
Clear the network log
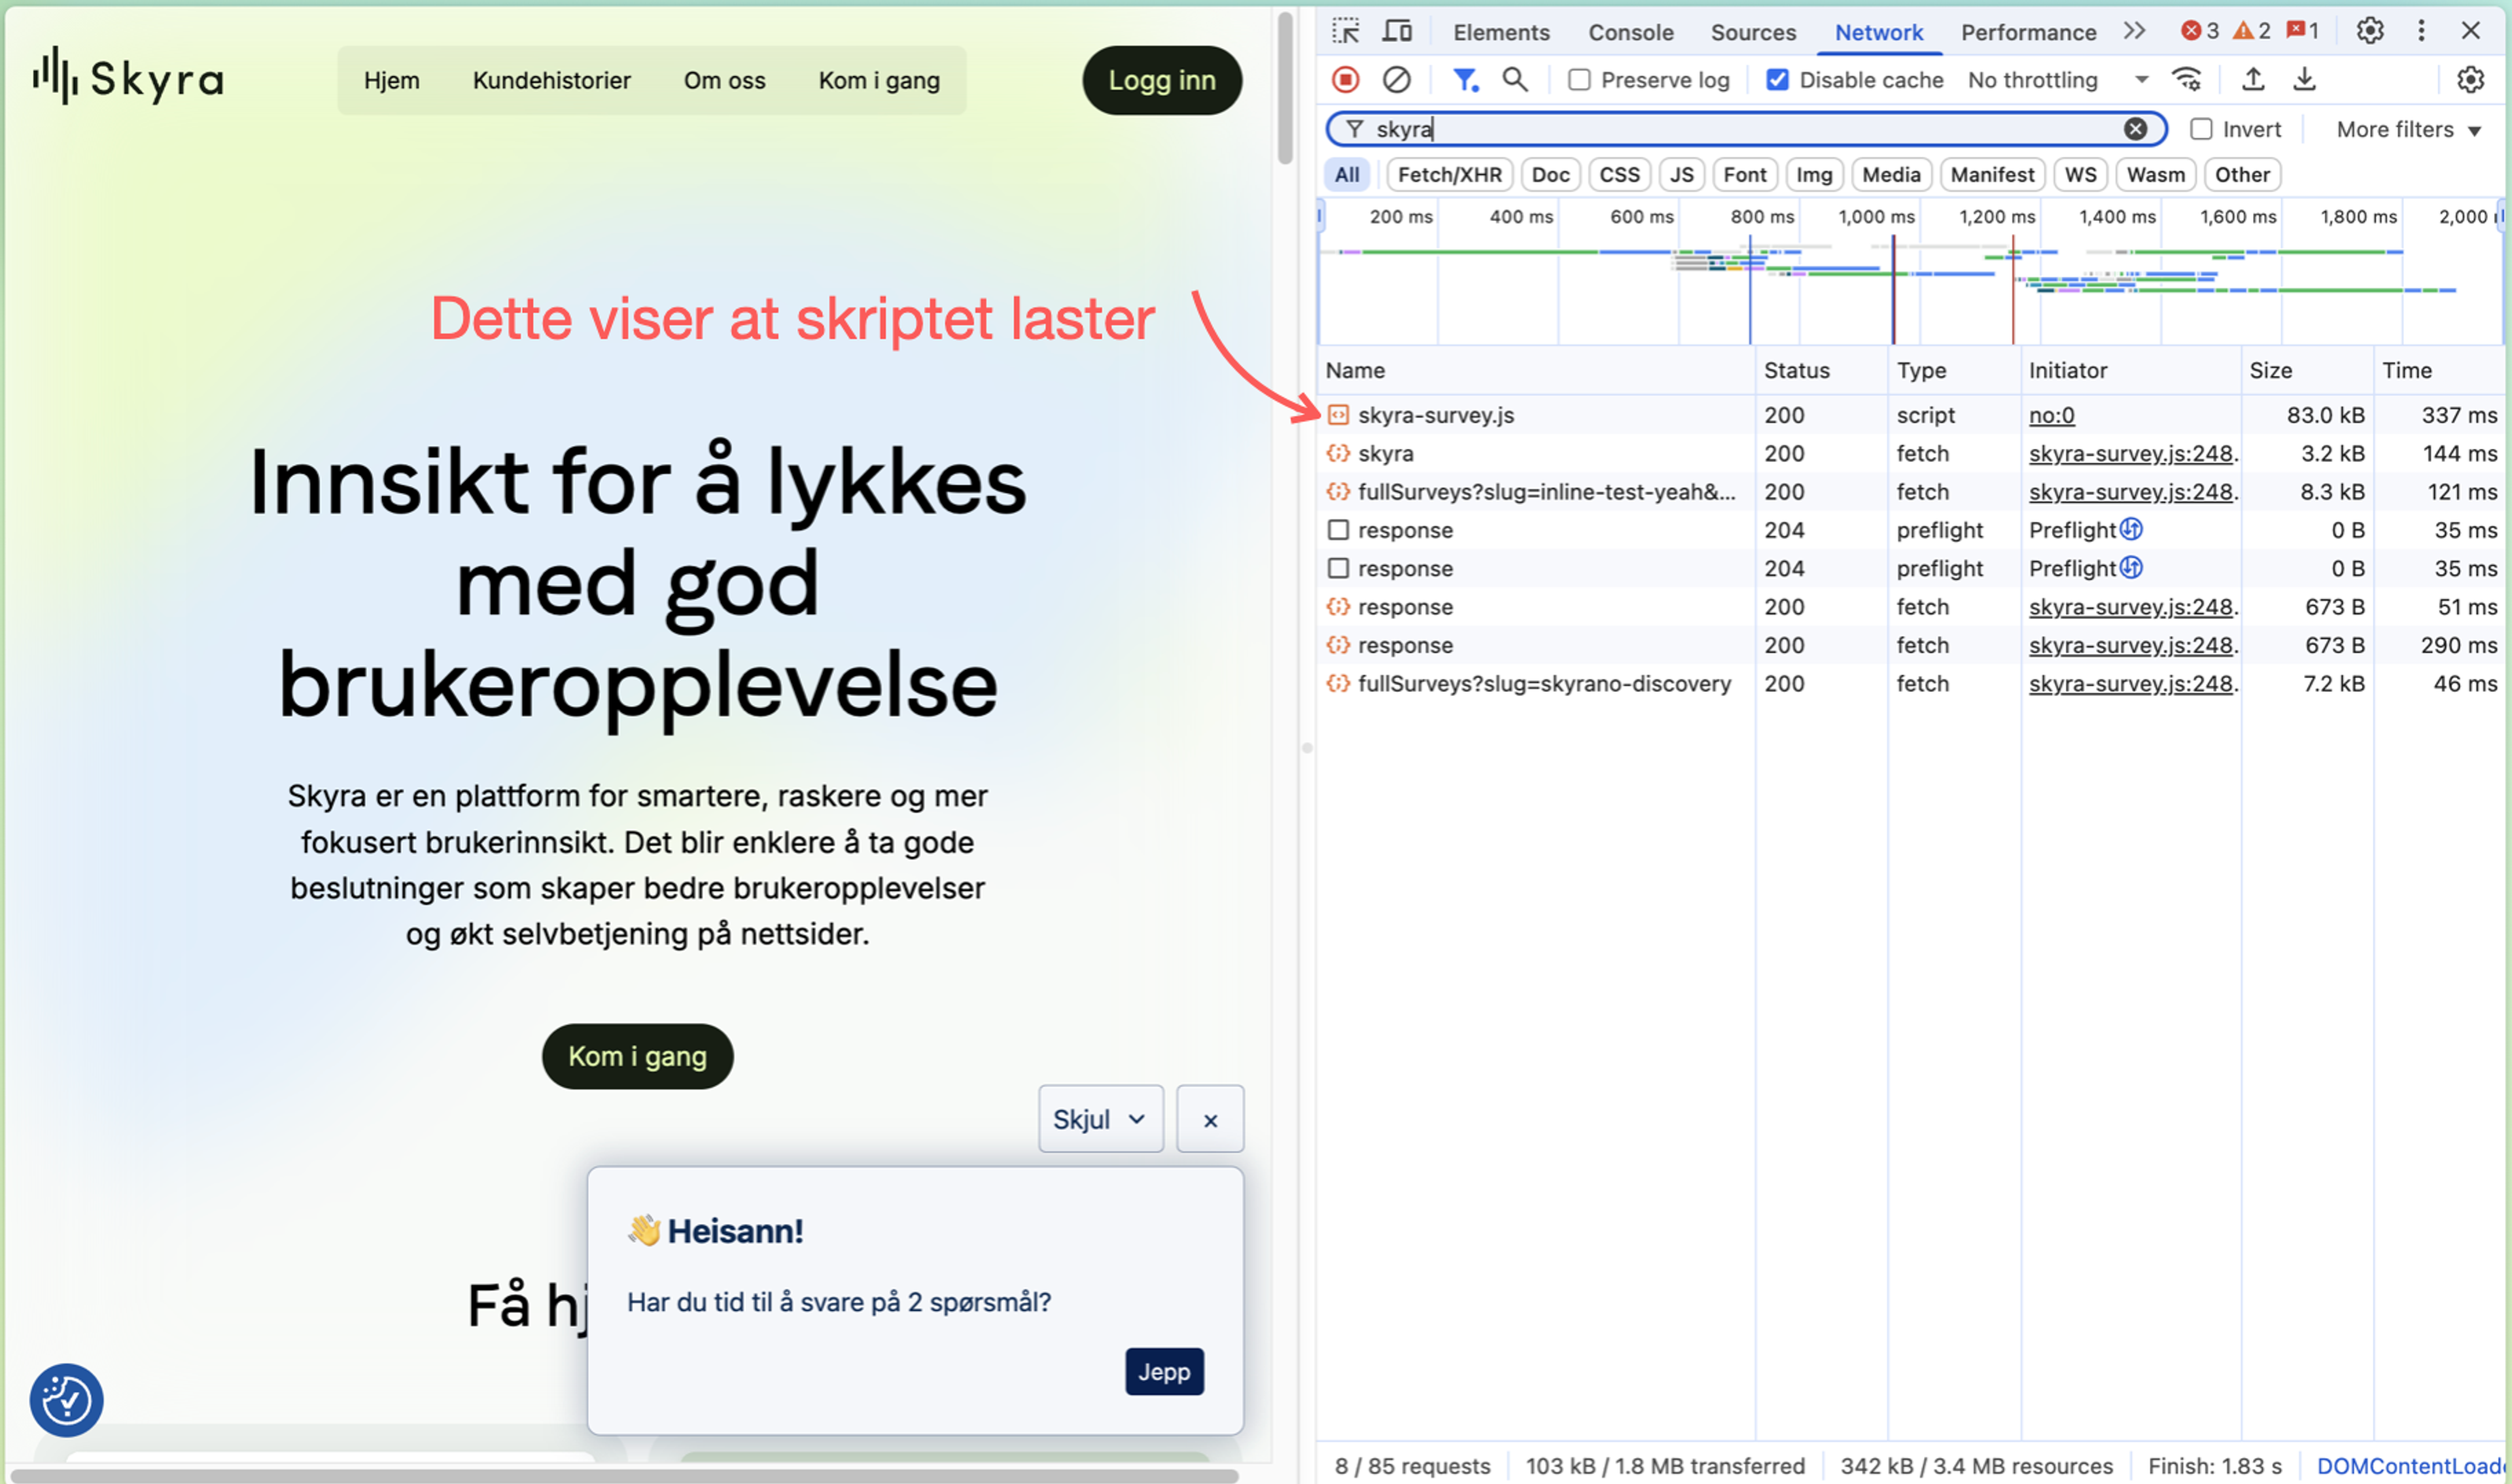click(1397, 79)
